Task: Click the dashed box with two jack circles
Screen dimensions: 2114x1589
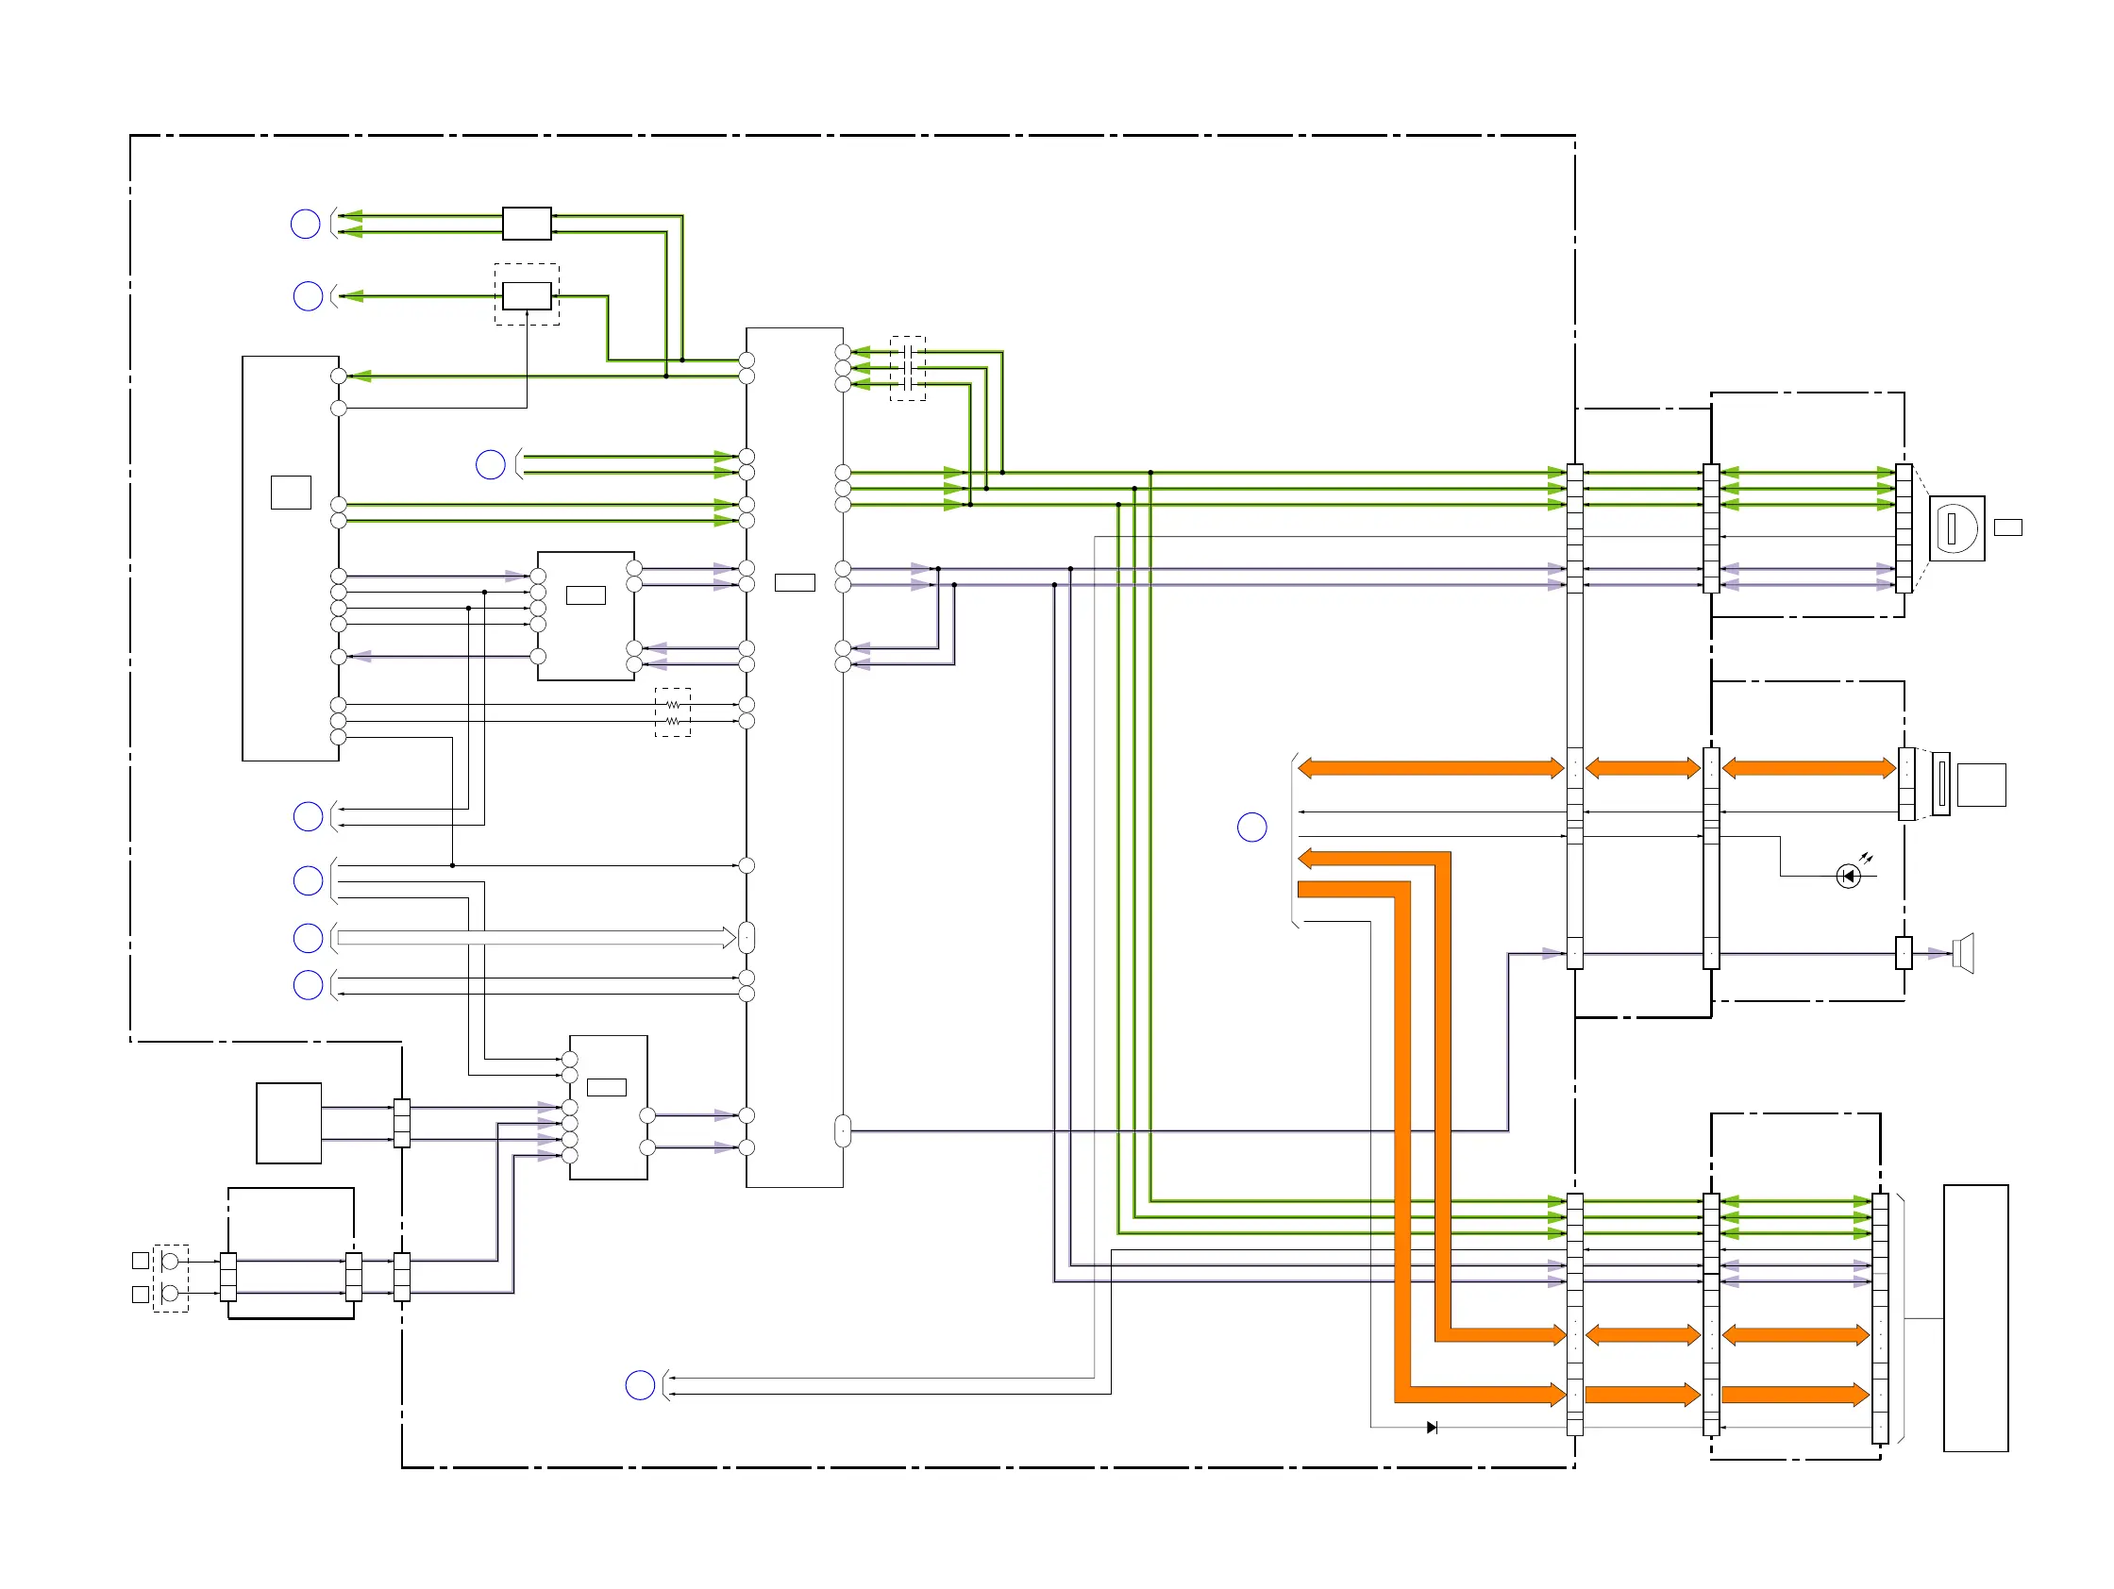Action: 171,1279
